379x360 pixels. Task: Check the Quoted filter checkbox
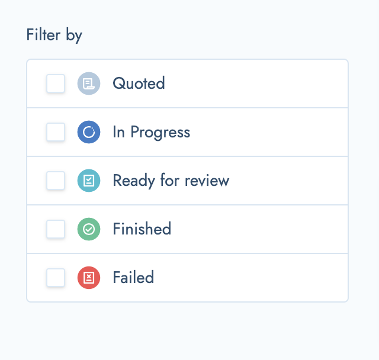click(56, 83)
